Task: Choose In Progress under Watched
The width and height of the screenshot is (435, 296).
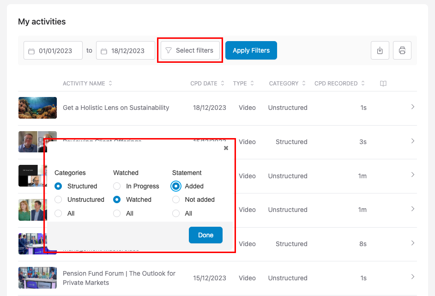Action: pyautogui.click(x=117, y=186)
